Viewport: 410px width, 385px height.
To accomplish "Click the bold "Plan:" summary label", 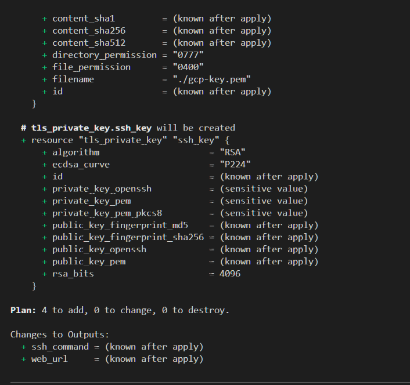I will [23, 310].
